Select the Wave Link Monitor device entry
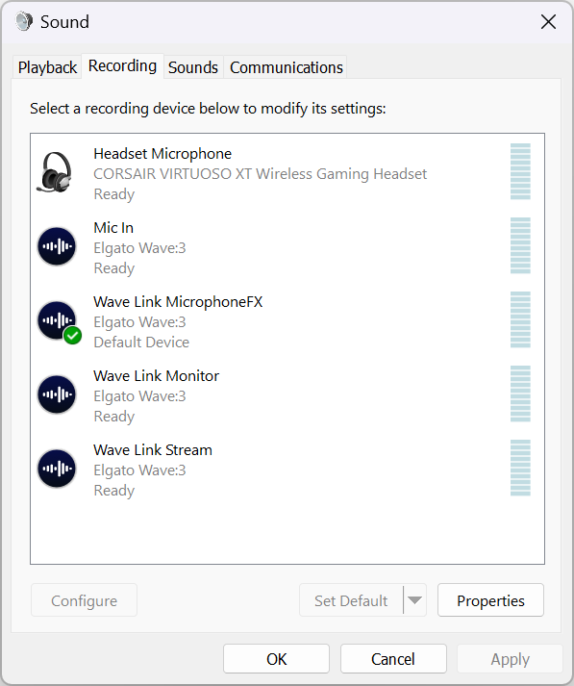This screenshot has height=686, width=574. coord(287,395)
